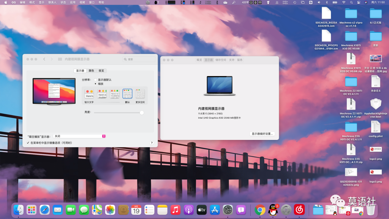Image resolution: width=389 pixels, height=219 pixels.
Task: Open the Apple menu
Action: tap(5, 3)
